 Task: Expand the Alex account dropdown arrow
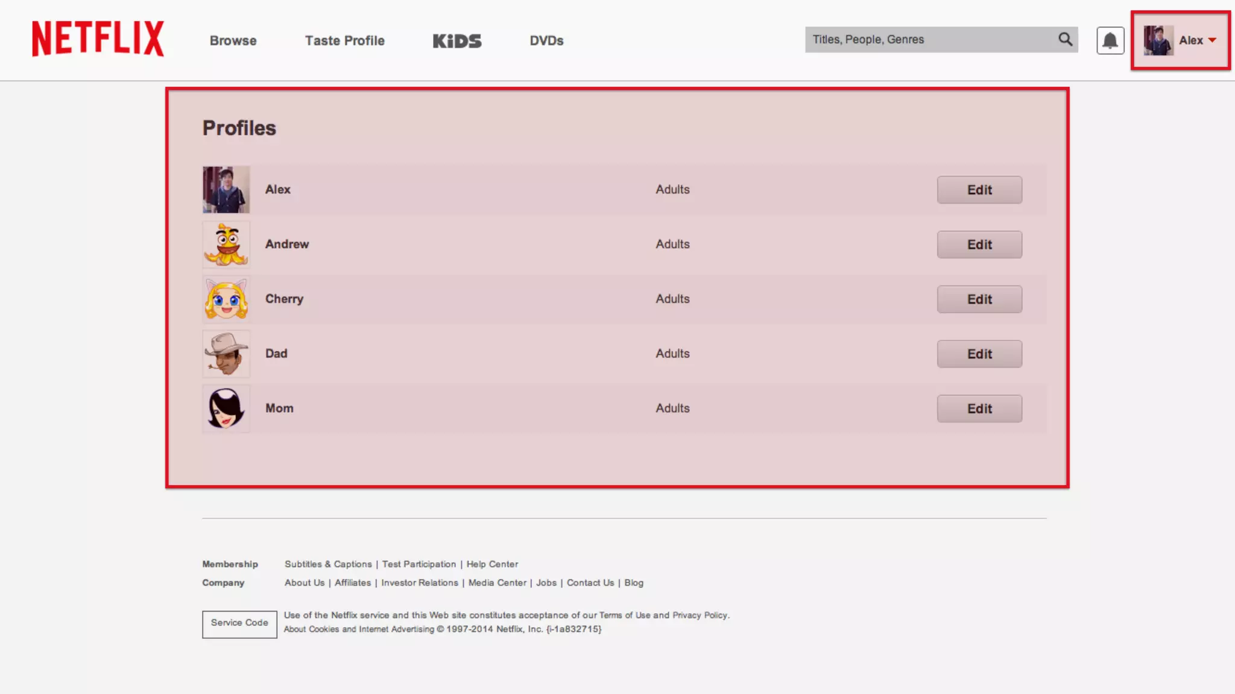coord(1212,40)
